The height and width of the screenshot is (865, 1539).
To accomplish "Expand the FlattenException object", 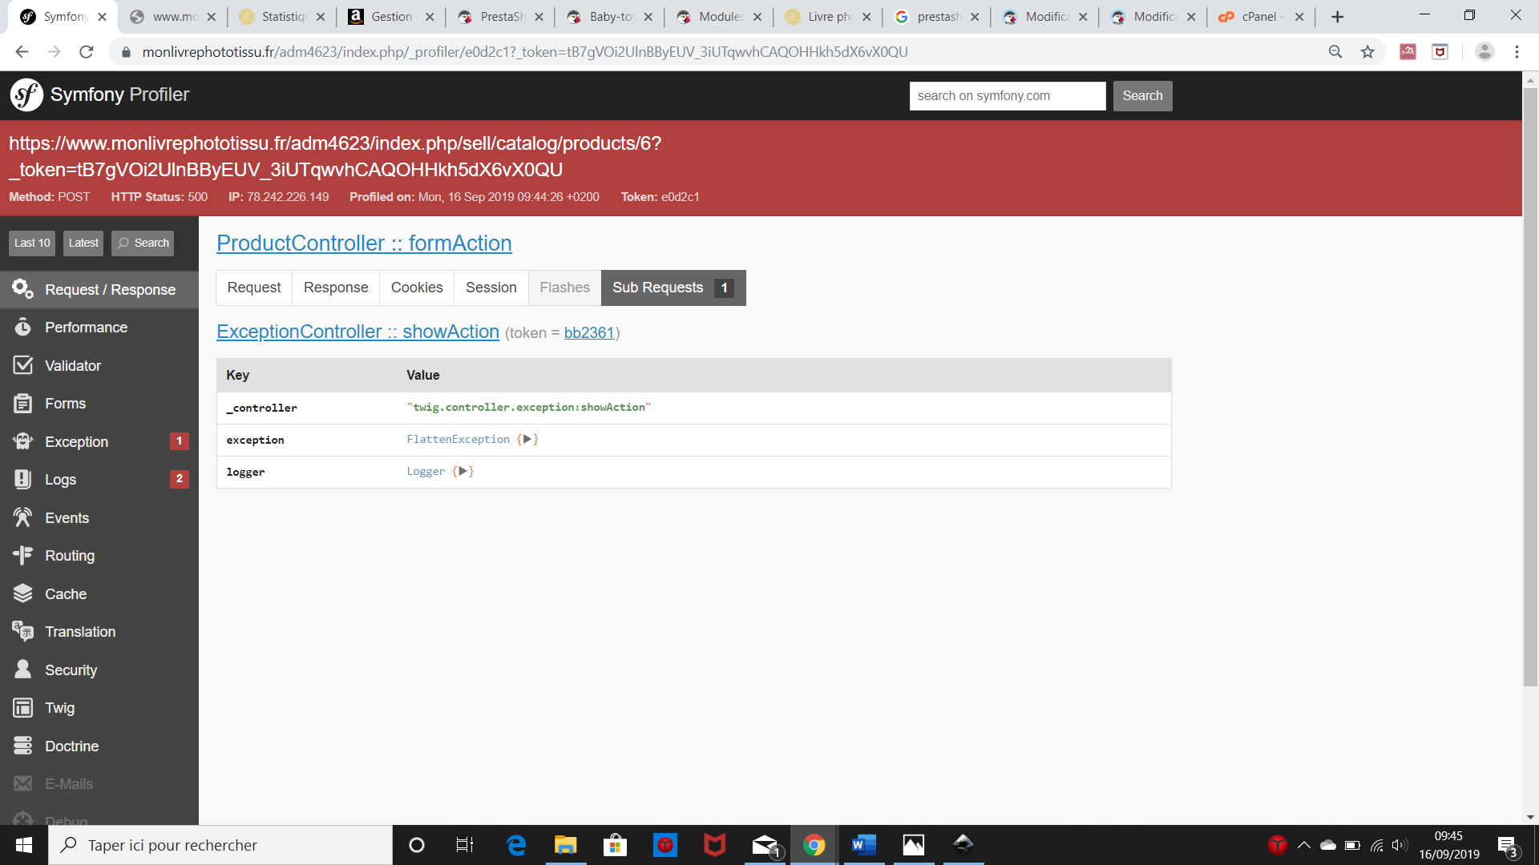I will coord(527,439).
